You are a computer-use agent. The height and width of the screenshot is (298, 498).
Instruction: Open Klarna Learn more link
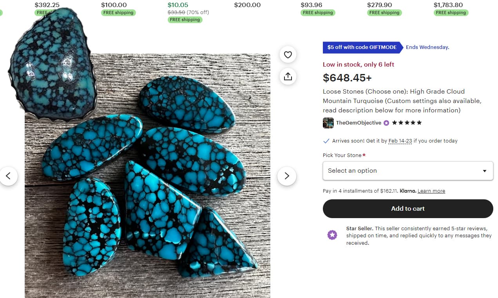click(x=431, y=191)
